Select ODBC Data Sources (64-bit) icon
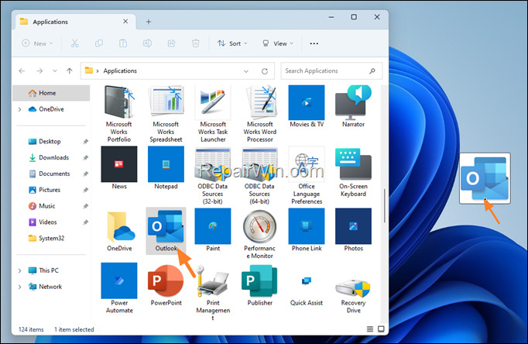528x344 pixels. tap(259, 164)
